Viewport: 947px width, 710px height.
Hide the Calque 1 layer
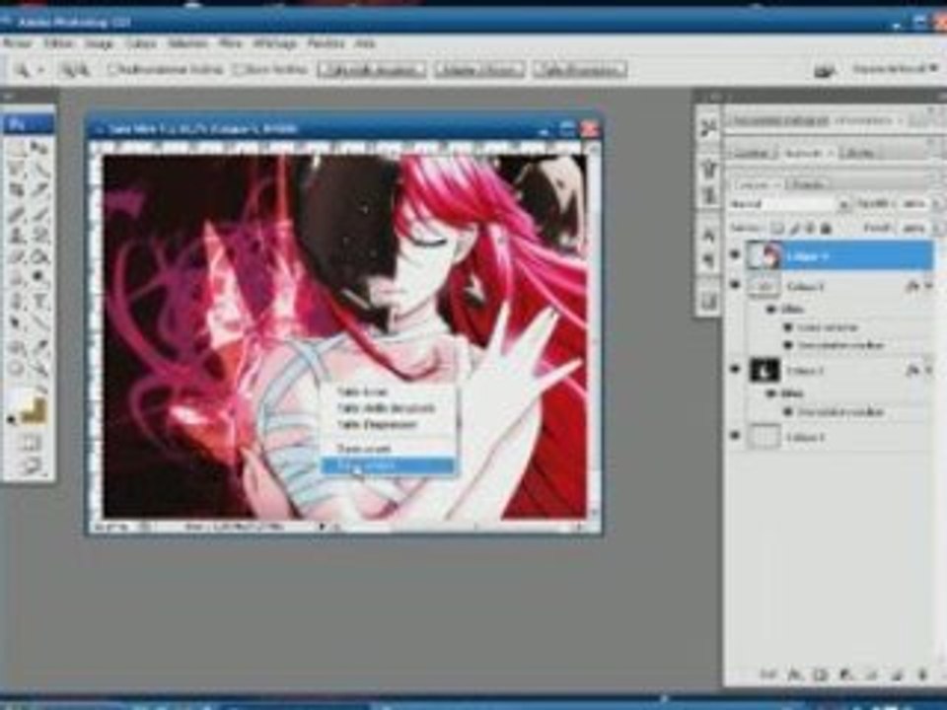point(736,436)
